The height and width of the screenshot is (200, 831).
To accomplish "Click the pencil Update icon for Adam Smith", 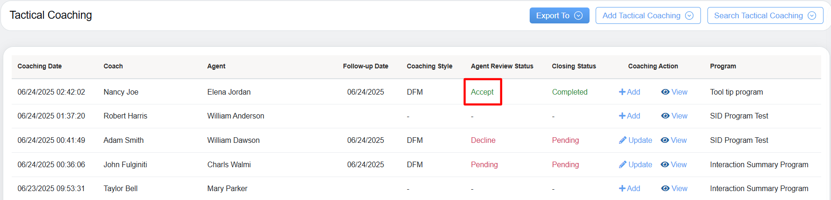I will pos(623,140).
